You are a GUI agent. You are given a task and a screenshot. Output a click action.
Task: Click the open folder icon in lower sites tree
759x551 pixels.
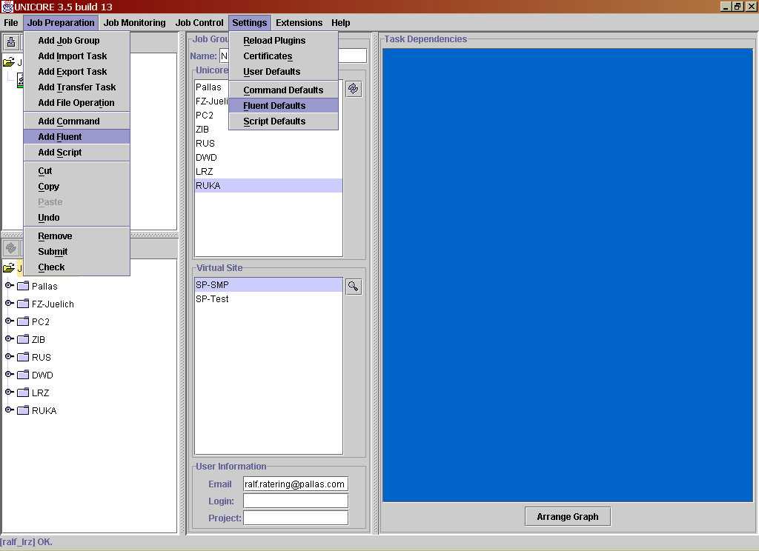tap(9, 267)
